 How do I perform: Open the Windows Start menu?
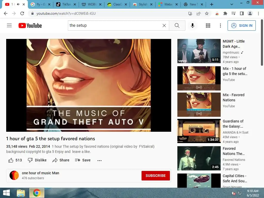6,193
